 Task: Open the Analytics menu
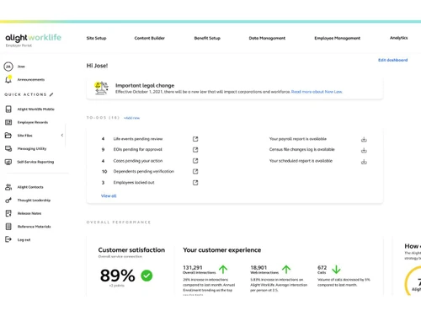398,38
